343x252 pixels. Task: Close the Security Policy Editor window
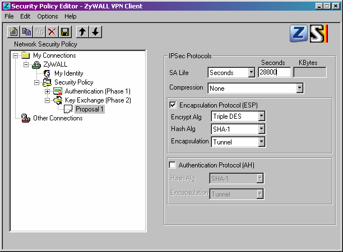tap(336, 6)
